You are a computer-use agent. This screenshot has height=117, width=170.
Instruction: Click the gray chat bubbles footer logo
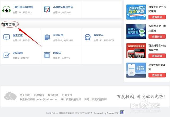(x=10, y=96)
